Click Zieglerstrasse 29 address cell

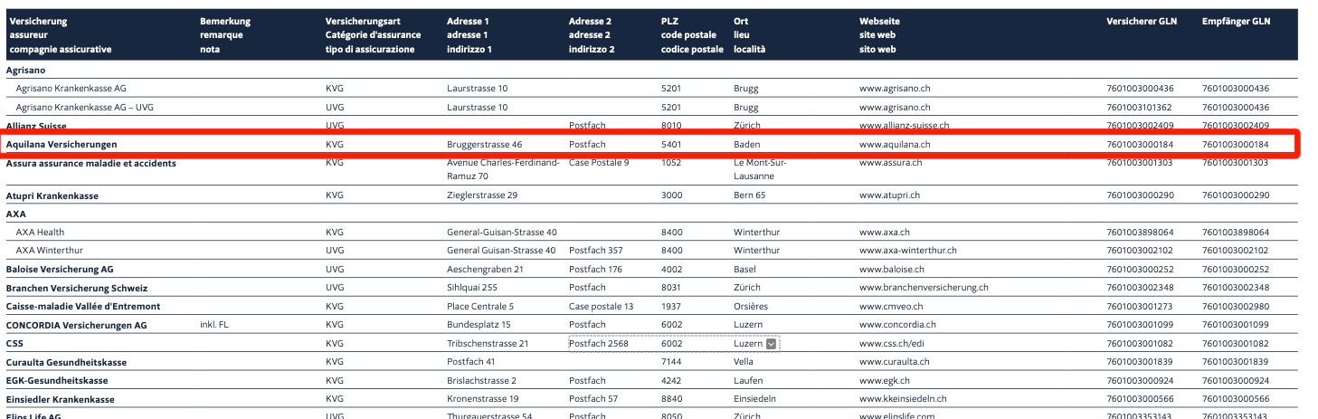coord(482,195)
